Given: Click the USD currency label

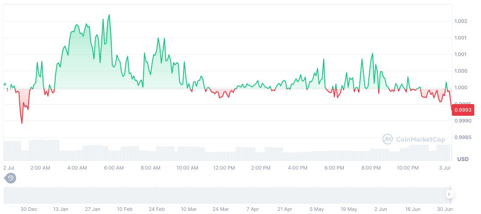Looking at the screenshot, I should (463, 159).
